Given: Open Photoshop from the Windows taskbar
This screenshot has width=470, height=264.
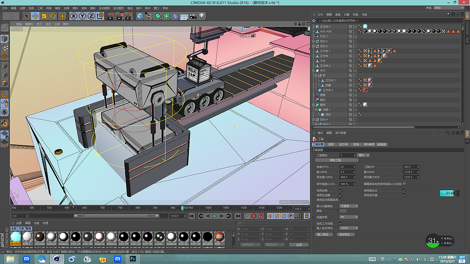Looking at the screenshot, I should click(133, 259).
